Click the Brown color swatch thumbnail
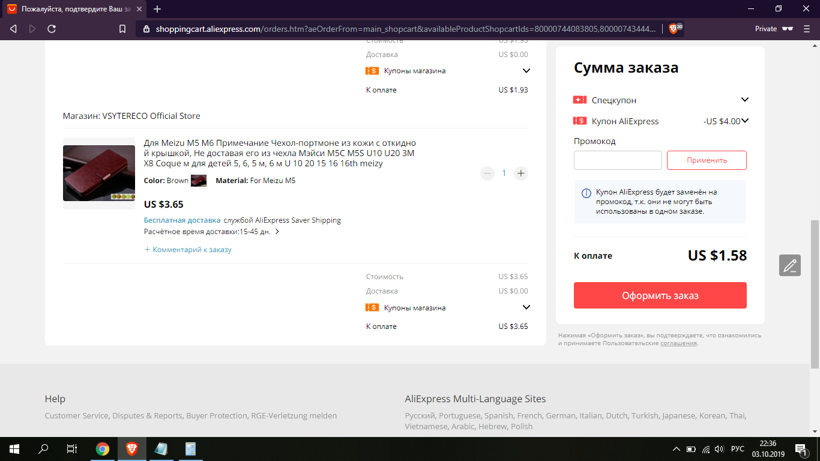 199,181
